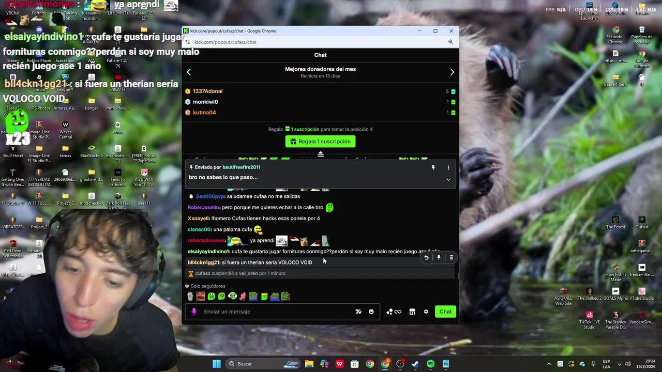The height and width of the screenshot is (372, 662).
Task: Click username bautifreefire2011 in pinned message
Action: pos(241,167)
